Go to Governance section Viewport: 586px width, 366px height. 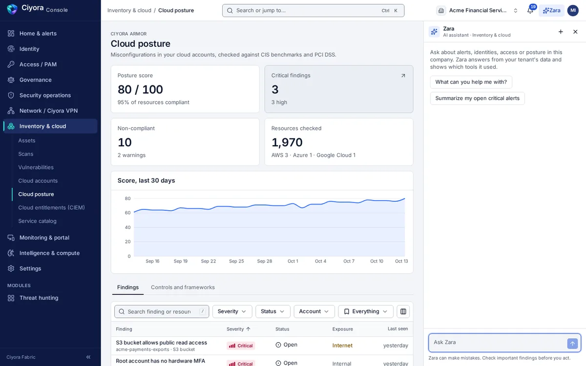pyautogui.click(x=50, y=80)
